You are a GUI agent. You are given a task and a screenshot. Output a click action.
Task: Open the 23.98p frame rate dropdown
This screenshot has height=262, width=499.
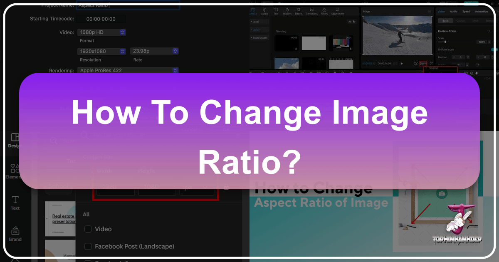click(x=154, y=51)
